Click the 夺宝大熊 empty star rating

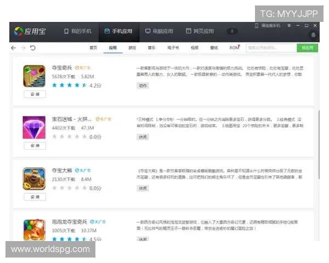pyautogui.click(x=70, y=188)
